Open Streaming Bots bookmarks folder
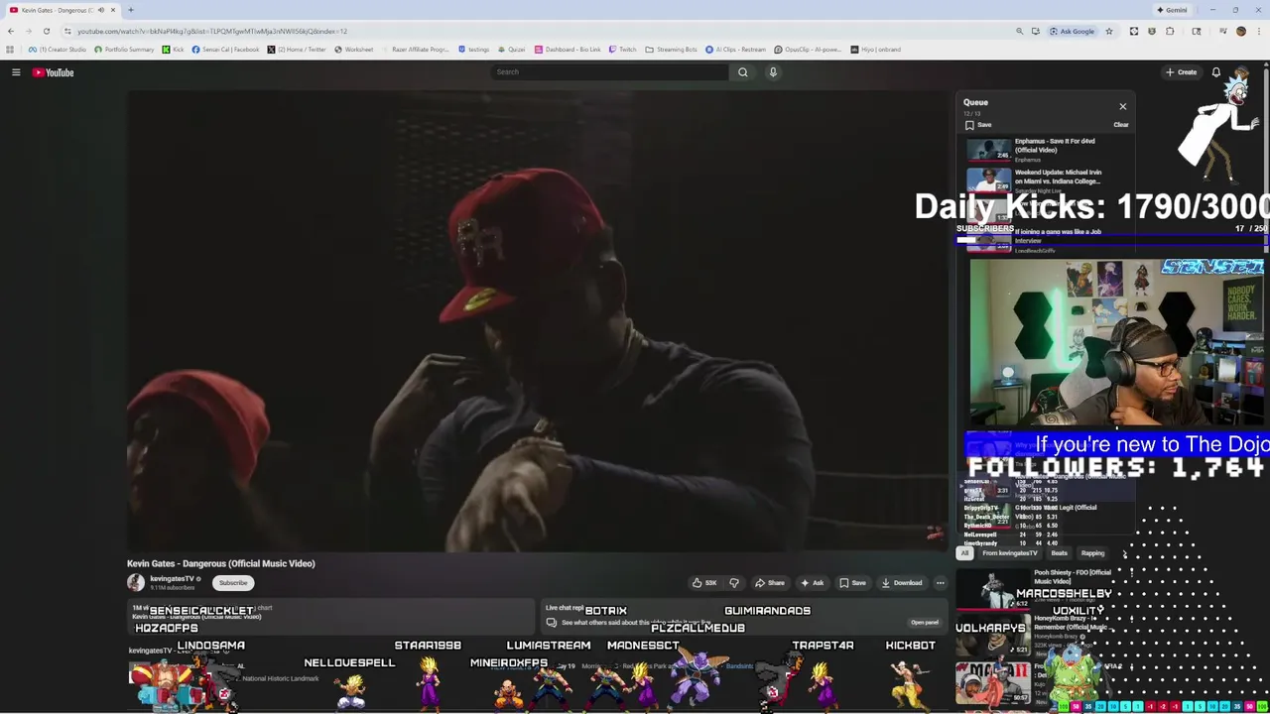The width and height of the screenshot is (1270, 714). [672, 50]
